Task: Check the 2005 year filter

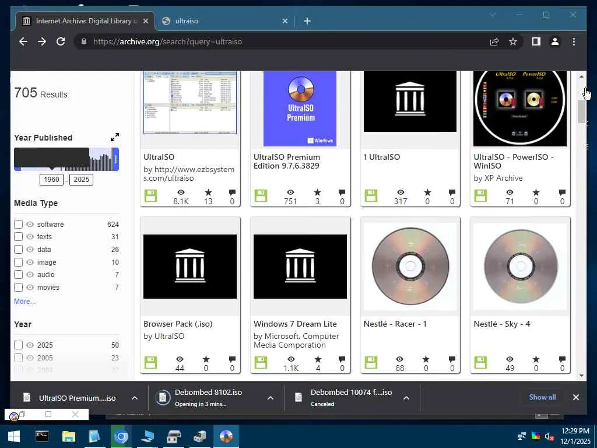Action: pos(18,358)
